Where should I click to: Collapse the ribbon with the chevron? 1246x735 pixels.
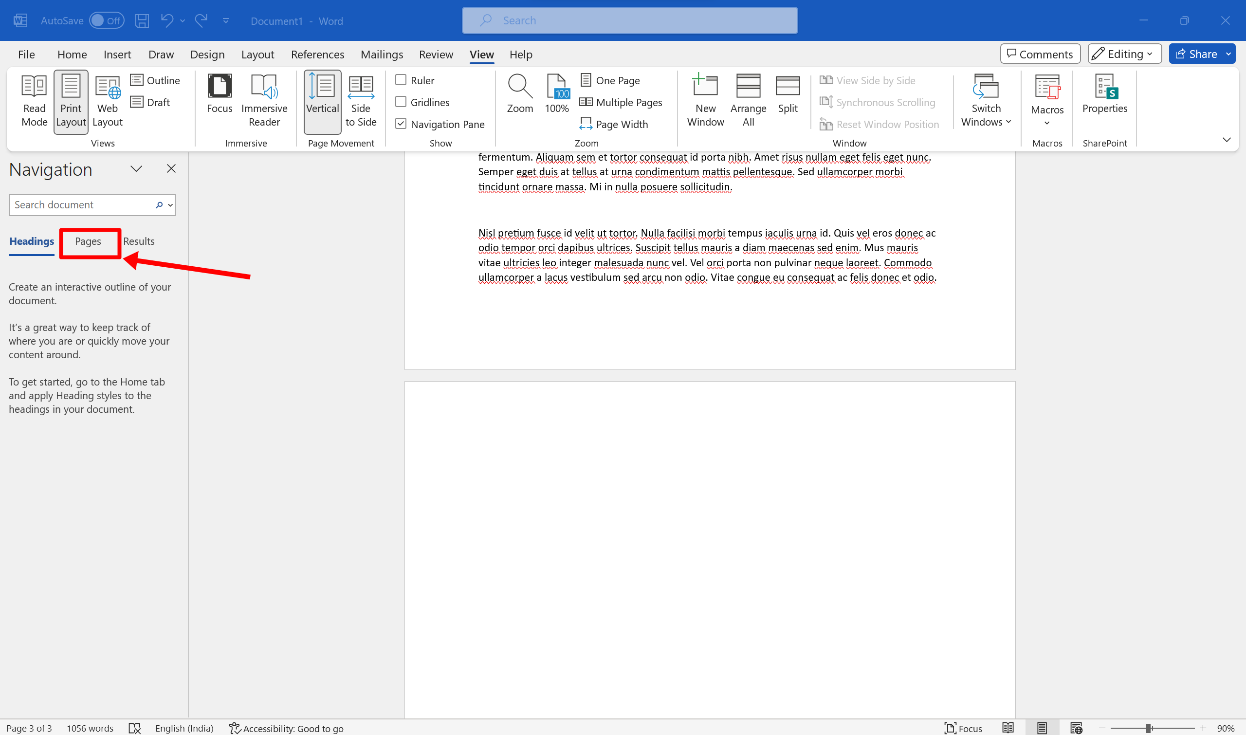(x=1227, y=139)
